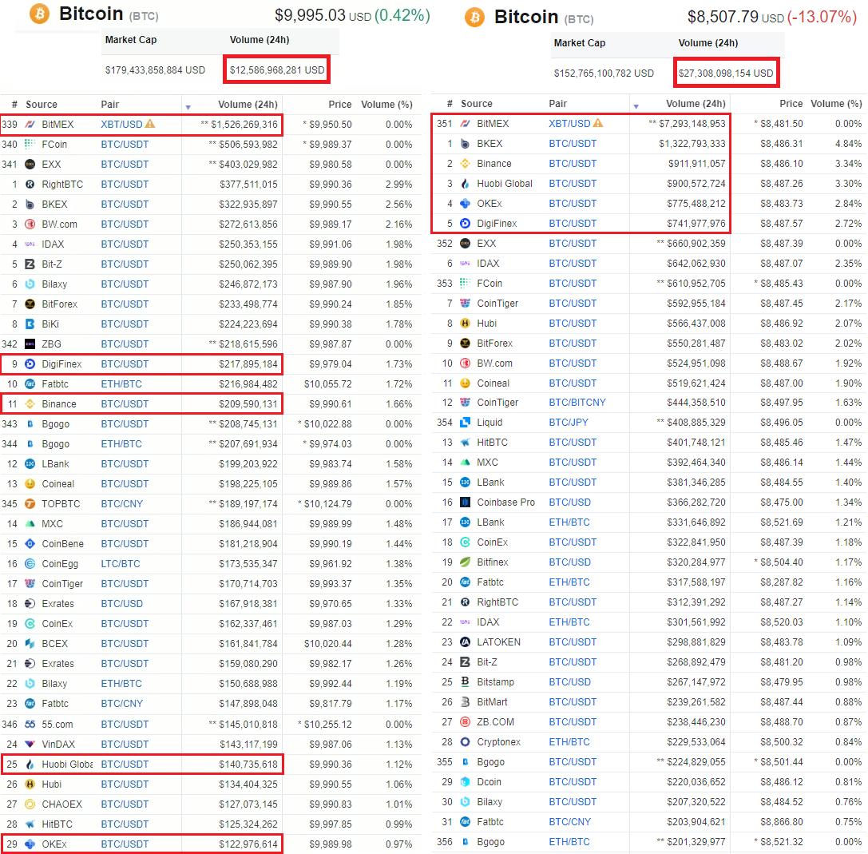
Task: Open sort arrow in left table header
Action: pyautogui.click(x=188, y=107)
